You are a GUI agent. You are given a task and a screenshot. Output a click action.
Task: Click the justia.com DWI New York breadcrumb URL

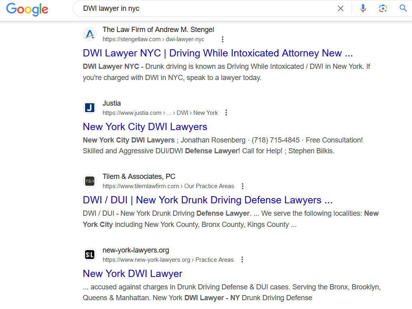pos(160,113)
